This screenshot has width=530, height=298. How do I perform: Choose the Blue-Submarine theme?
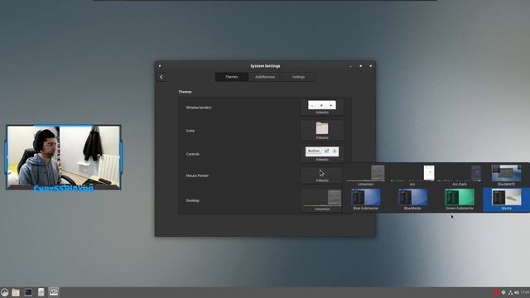(365, 199)
